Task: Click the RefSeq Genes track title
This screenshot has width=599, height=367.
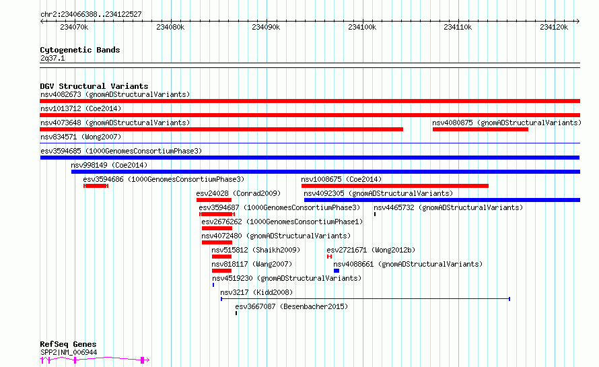Action: coord(68,344)
